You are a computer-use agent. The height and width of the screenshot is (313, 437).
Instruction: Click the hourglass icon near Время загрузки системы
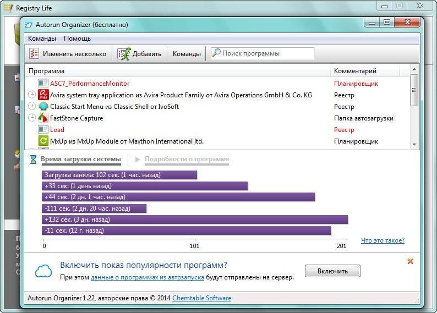[33, 160]
